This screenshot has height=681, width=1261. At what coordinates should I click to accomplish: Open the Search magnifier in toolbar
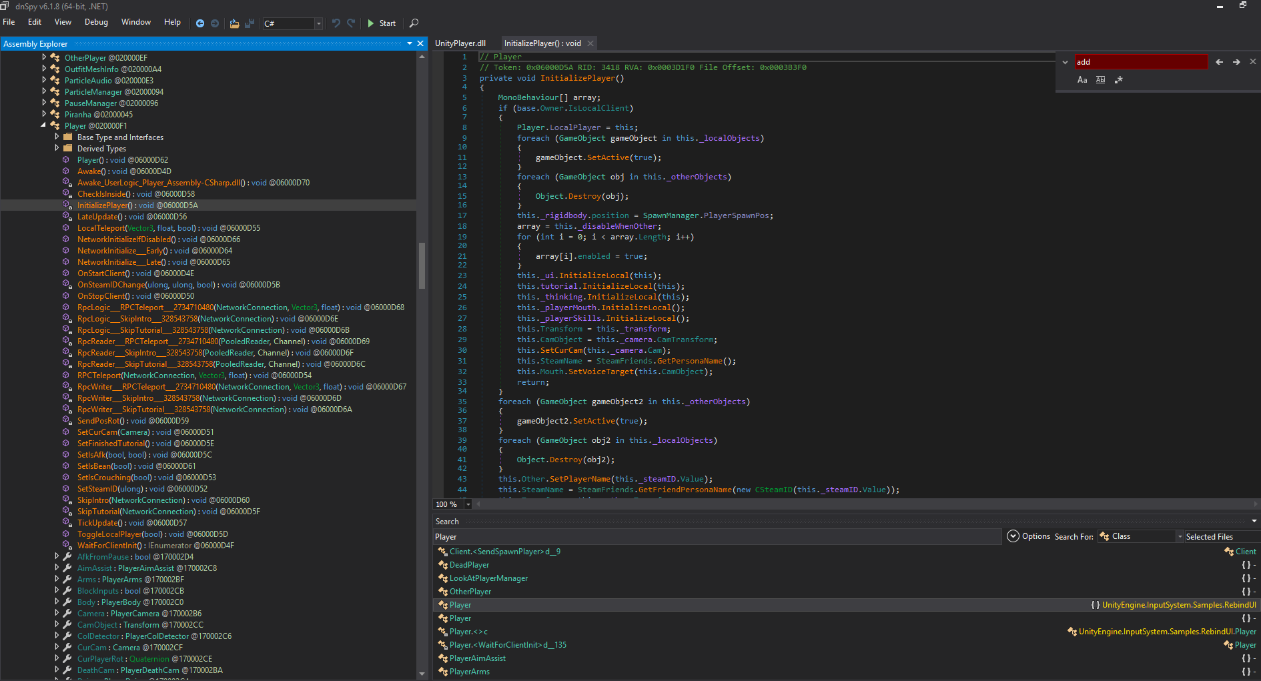pyautogui.click(x=414, y=23)
